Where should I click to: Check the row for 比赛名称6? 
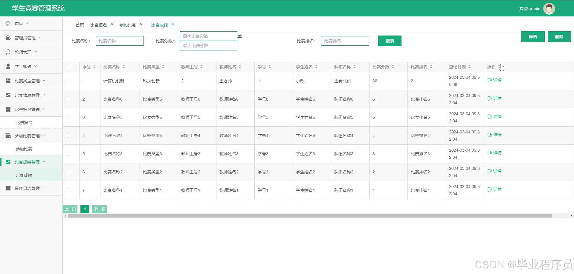[68, 99]
